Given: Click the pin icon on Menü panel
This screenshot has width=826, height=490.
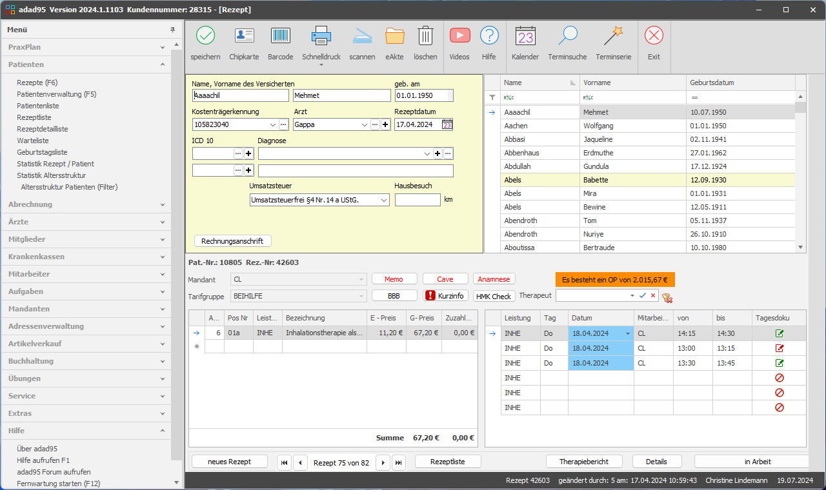Looking at the screenshot, I should click(172, 30).
